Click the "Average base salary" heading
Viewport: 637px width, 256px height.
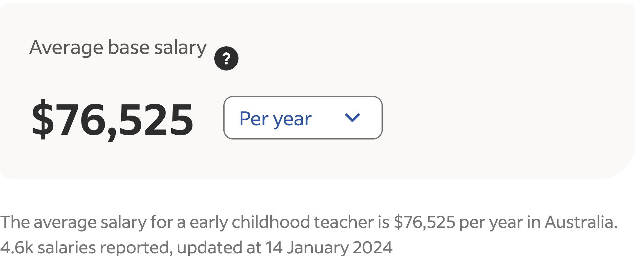coord(118,48)
